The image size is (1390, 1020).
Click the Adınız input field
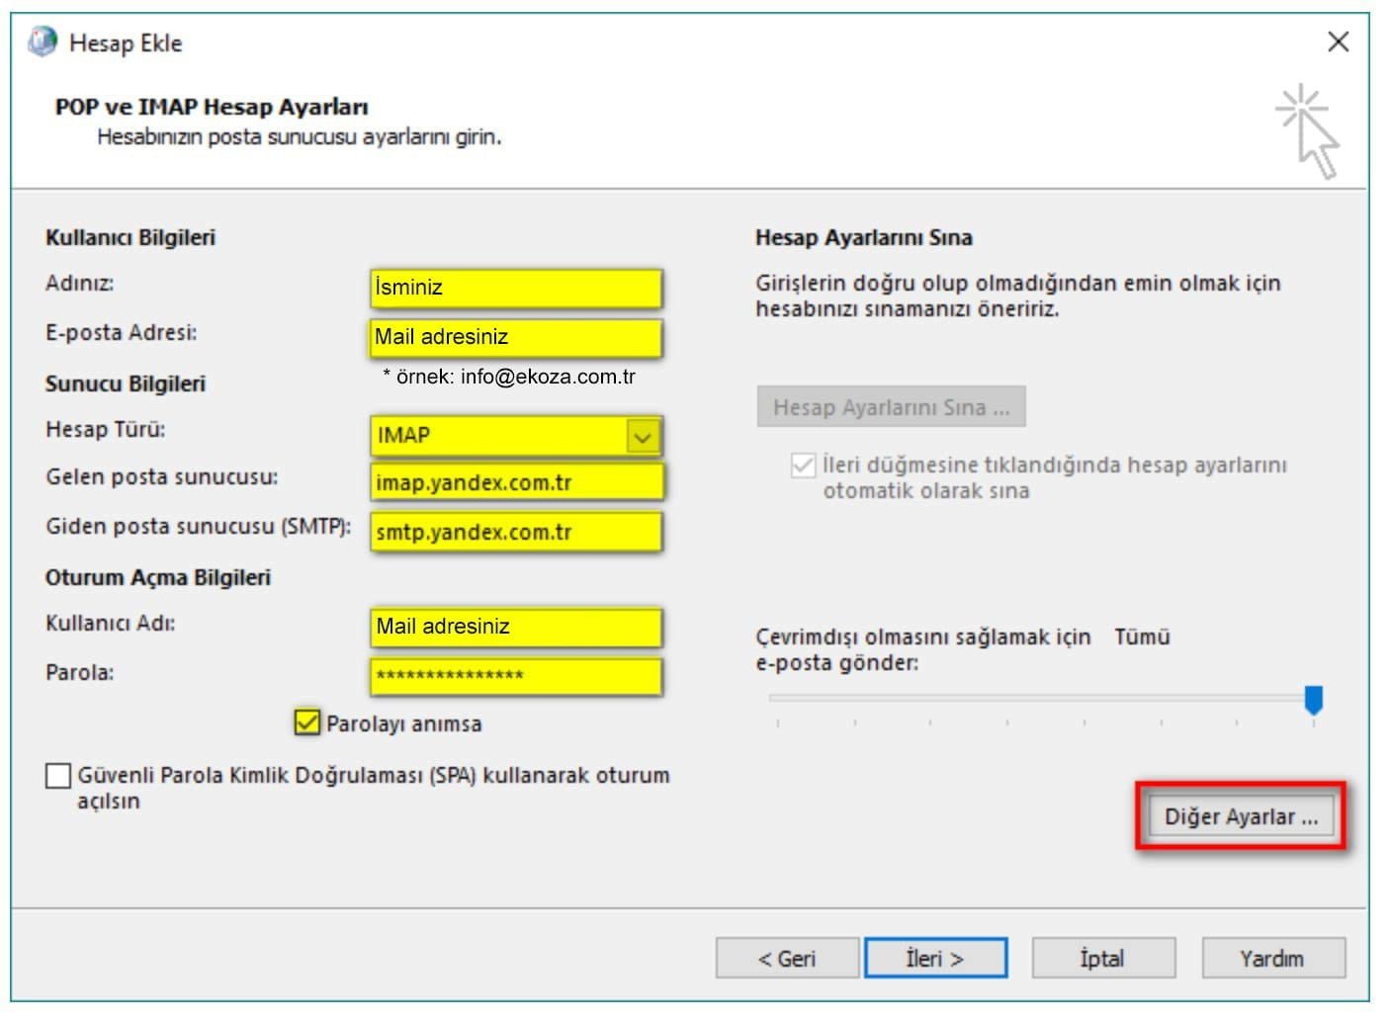(x=516, y=288)
